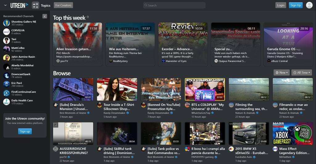Click the For Creators button
The height and width of the screenshot is (164, 316).
[63, 5]
